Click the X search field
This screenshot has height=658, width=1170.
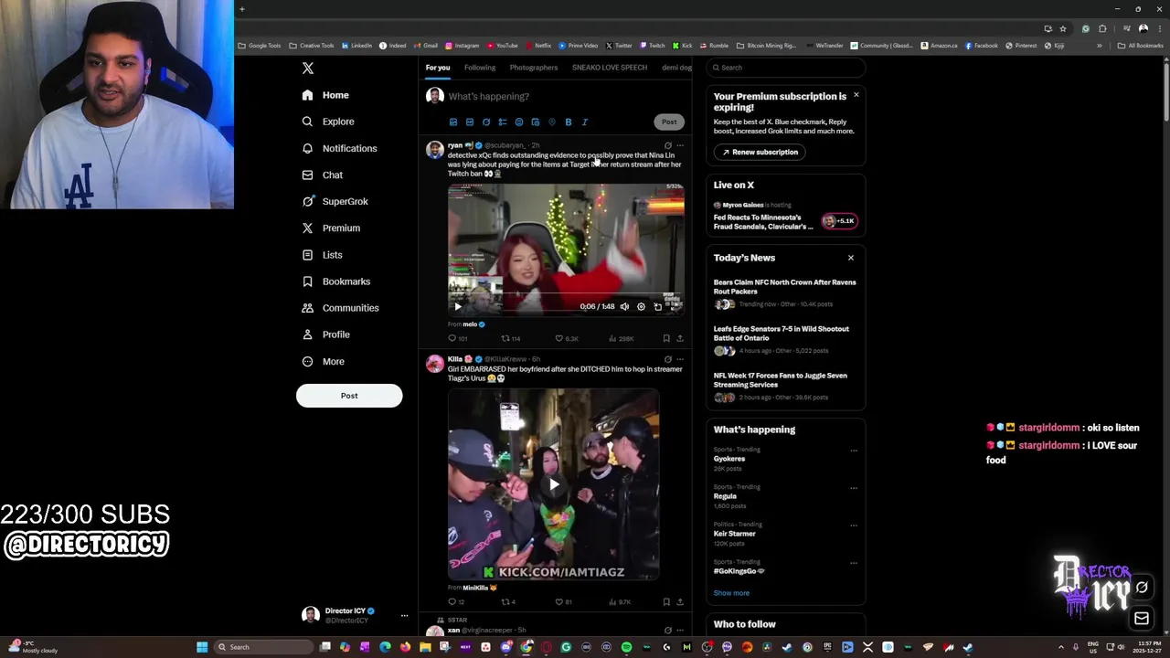(785, 68)
